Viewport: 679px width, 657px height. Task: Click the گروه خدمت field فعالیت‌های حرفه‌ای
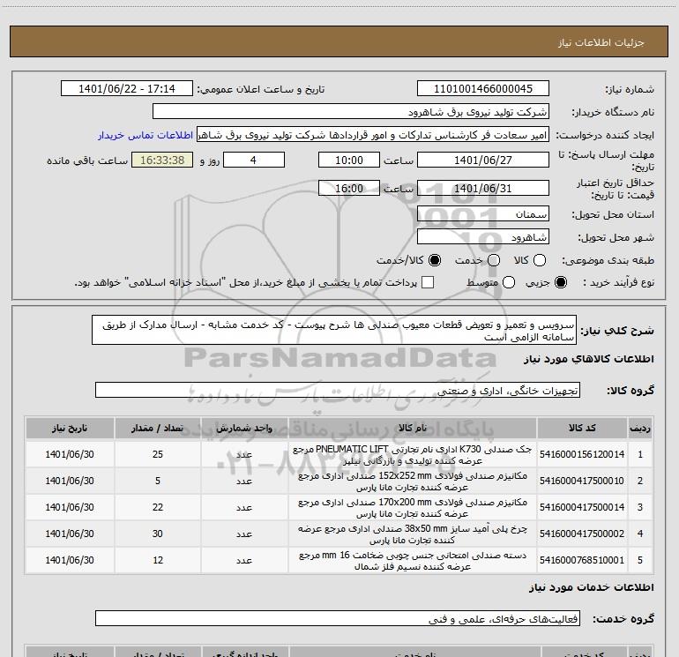338,618
